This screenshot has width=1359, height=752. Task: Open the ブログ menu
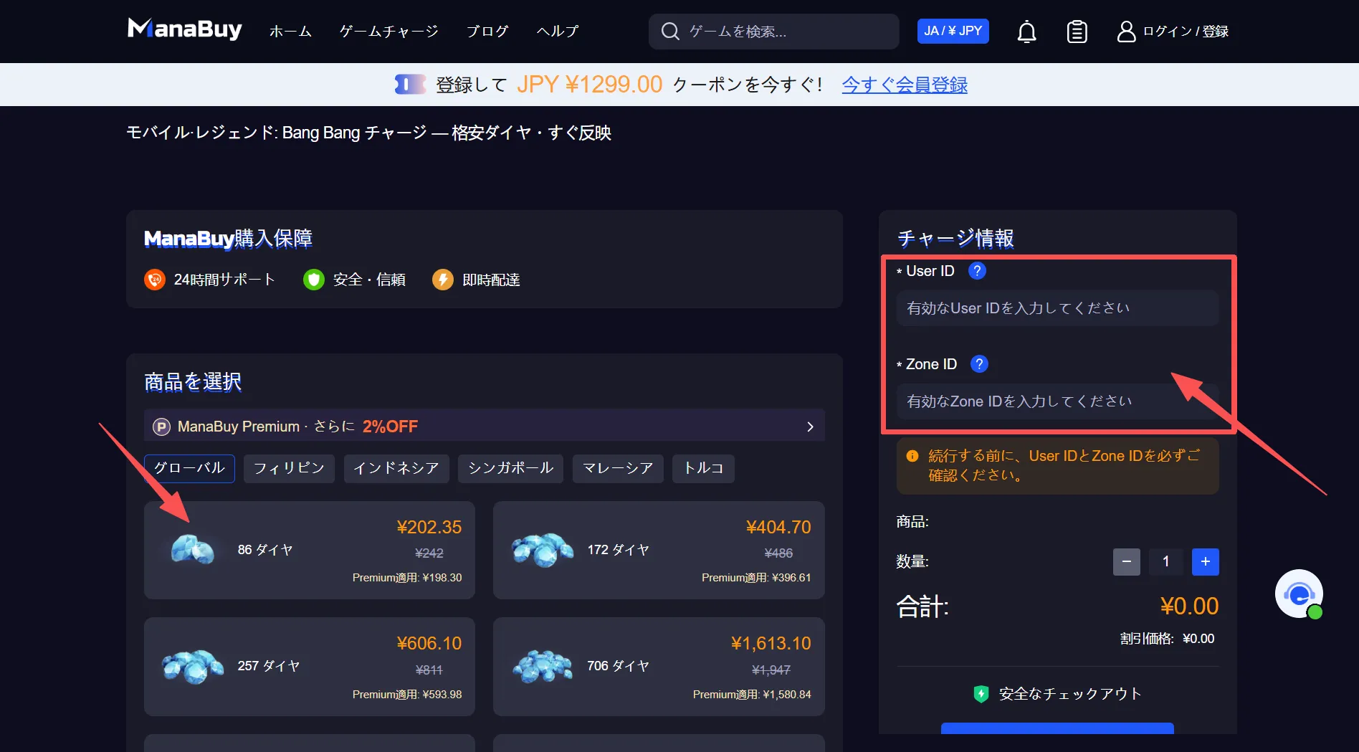pos(487,32)
